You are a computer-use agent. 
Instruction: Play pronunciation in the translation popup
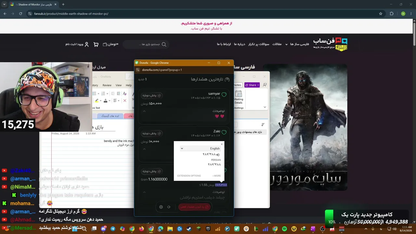click(218, 155)
